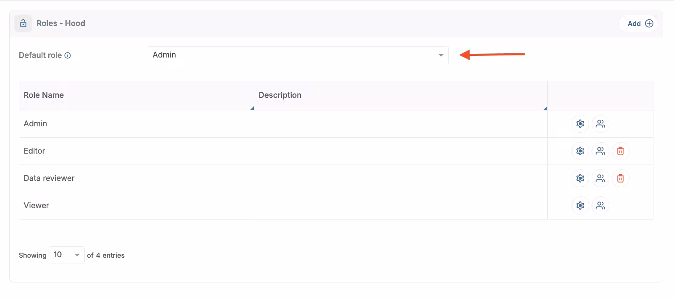Click the lock icon beside Roles - Hood

24,24
